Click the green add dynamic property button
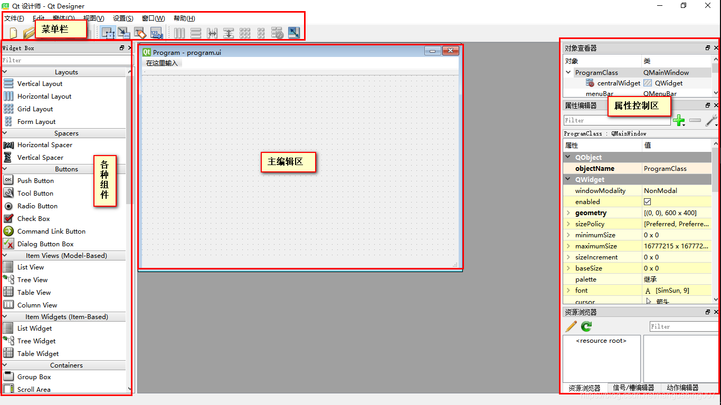 point(679,121)
